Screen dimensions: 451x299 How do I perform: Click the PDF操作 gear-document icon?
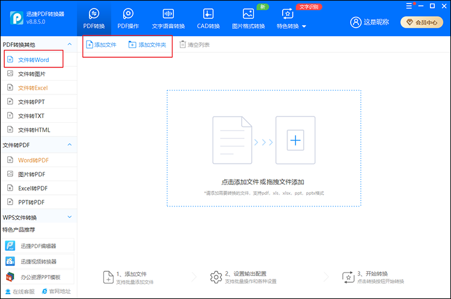pyautogui.click(x=128, y=13)
